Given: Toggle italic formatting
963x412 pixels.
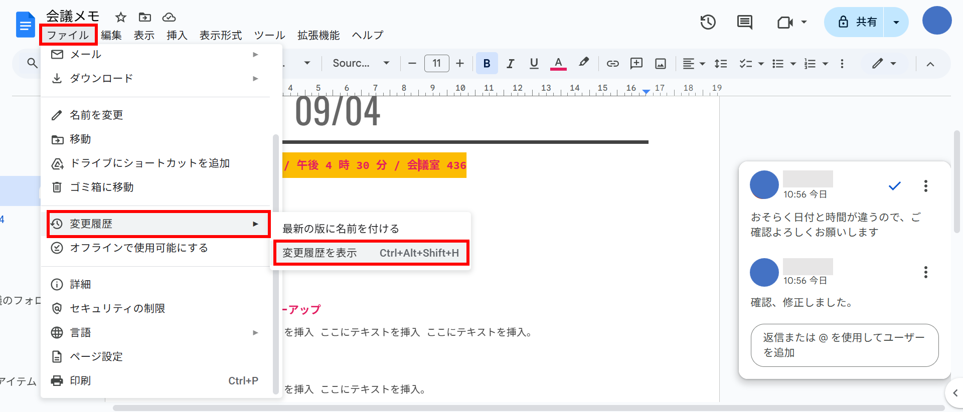Looking at the screenshot, I should [x=510, y=64].
